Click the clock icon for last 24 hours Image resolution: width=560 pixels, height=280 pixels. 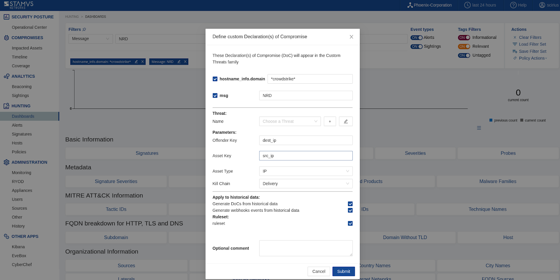(x=467, y=5)
